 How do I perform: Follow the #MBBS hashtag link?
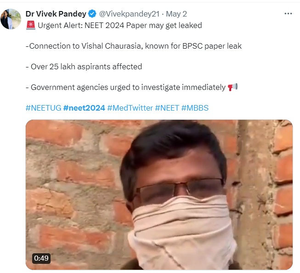pyautogui.click(x=196, y=108)
